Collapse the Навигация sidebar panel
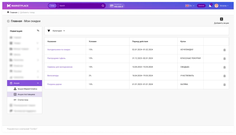This screenshot has height=135, width=236. click(x=38, y=31)
